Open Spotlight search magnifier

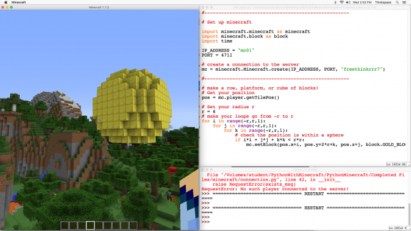coord(397,3)
